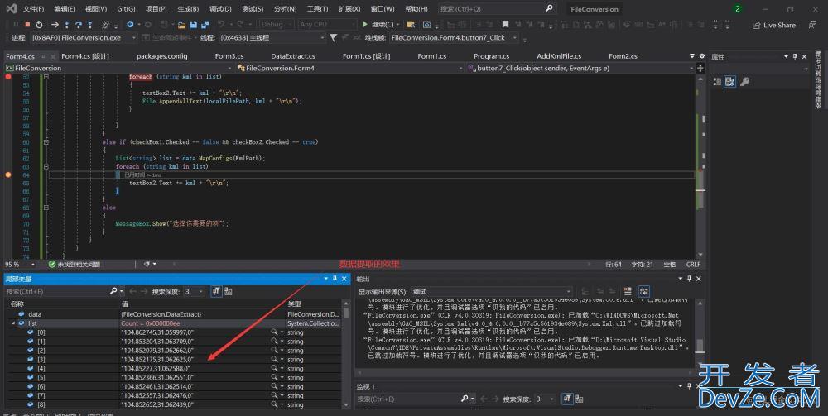Click the Restart debugging icon
828x416 pixels.
(39, 24)
